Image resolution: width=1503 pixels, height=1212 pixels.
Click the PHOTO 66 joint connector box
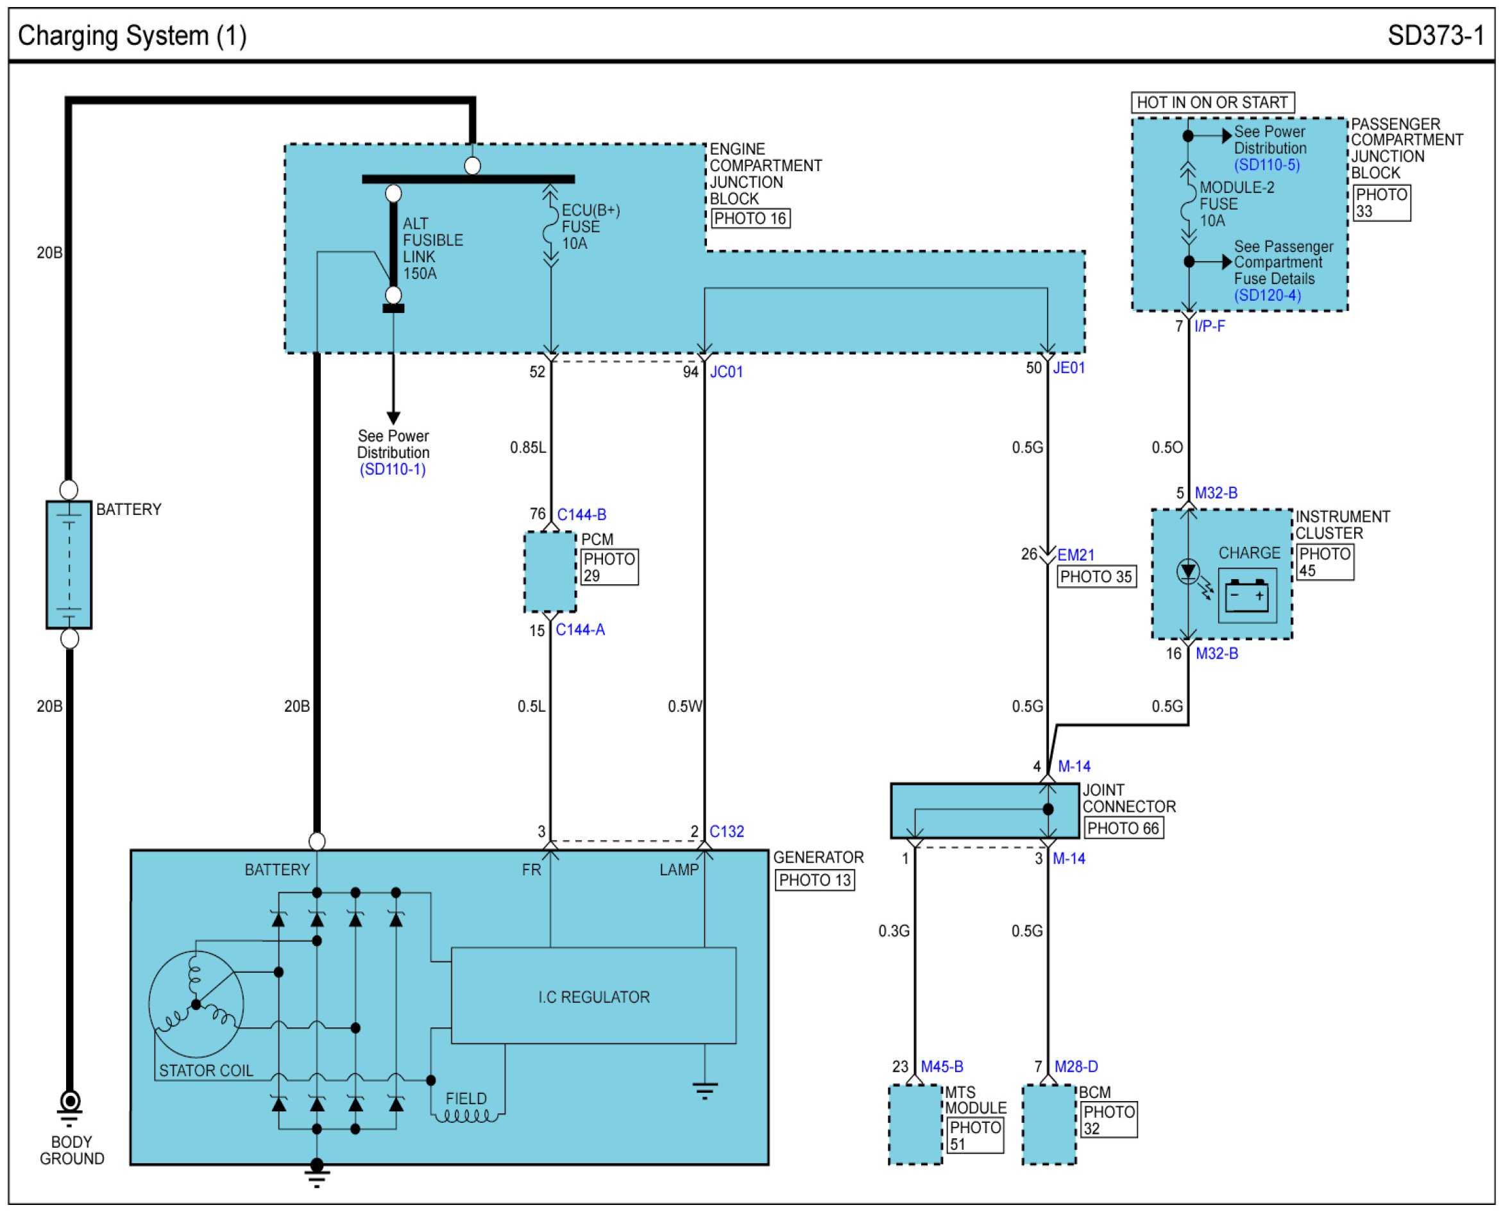pyautogui.click(x=1123, y=828)
